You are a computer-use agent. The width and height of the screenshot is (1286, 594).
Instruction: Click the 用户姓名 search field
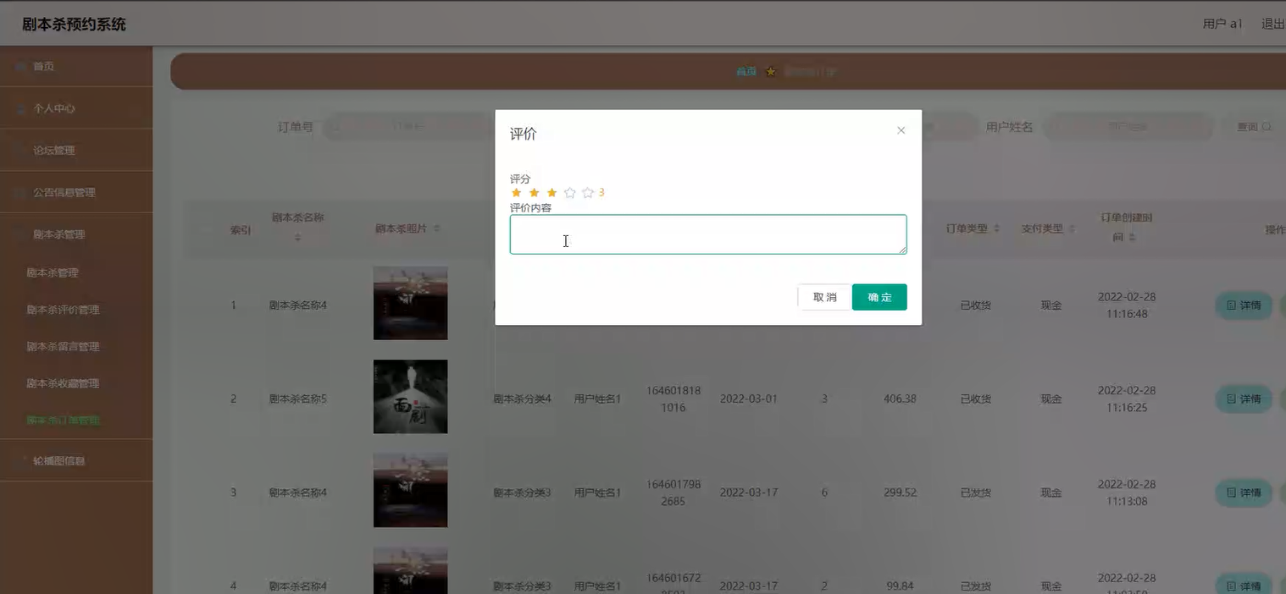[x=1128, y=127]
